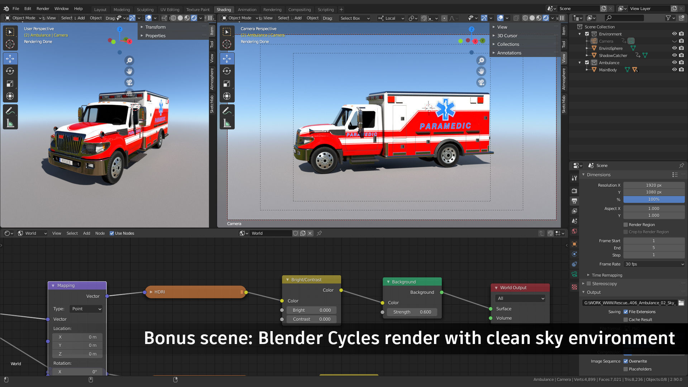Open the Object Properties orange square tab
The height and width of the screenshot is (387, 688).
574,244
